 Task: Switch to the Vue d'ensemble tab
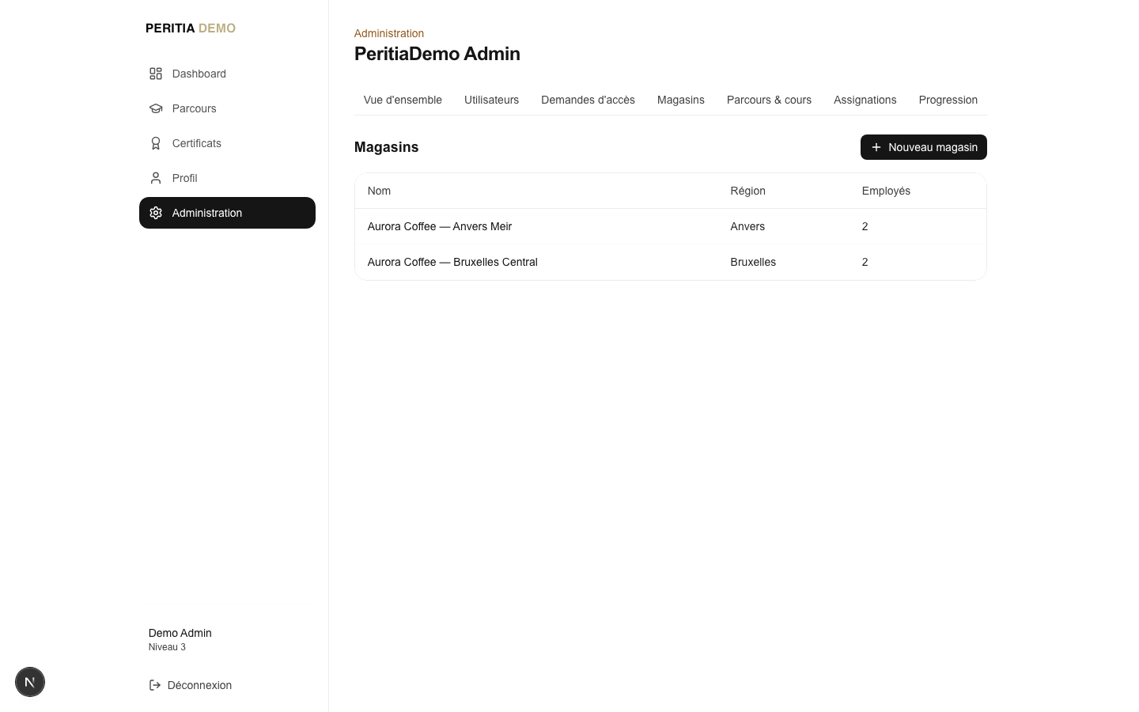tap(403, 100)
